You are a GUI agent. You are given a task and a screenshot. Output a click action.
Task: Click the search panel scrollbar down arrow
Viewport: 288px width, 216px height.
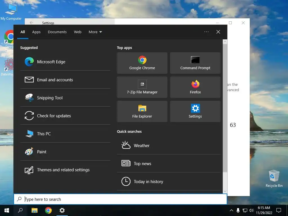(225, 191)
